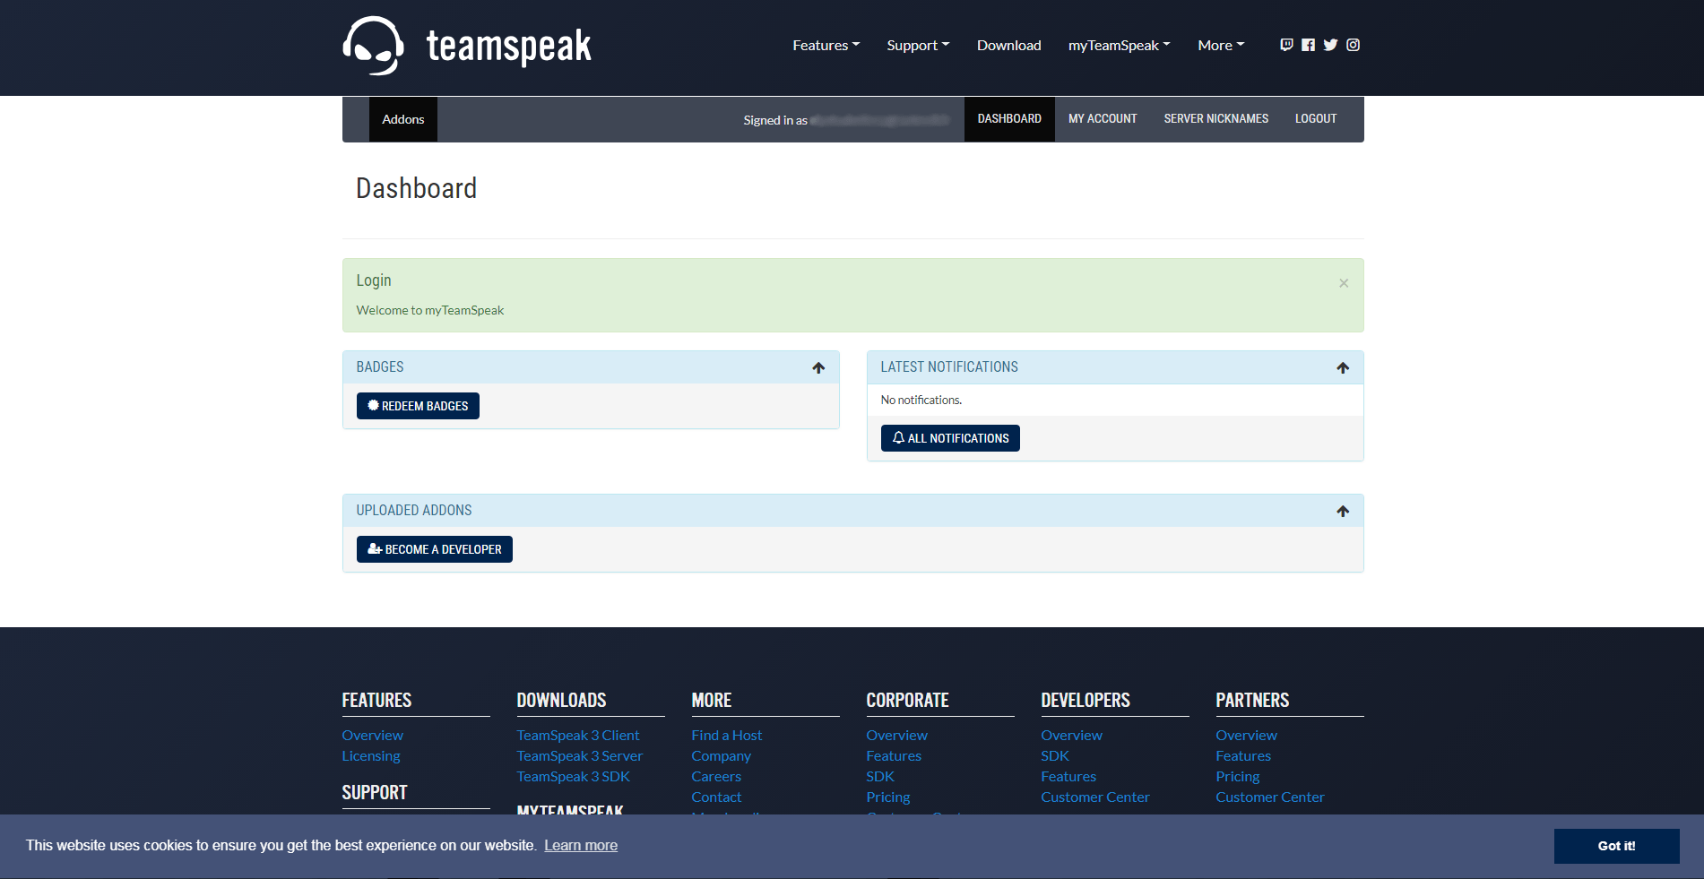Expand the Support dropdown menu

[917, 46]
